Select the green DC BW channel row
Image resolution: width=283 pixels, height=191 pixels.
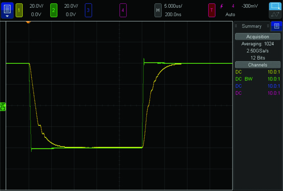coord(258,79)
